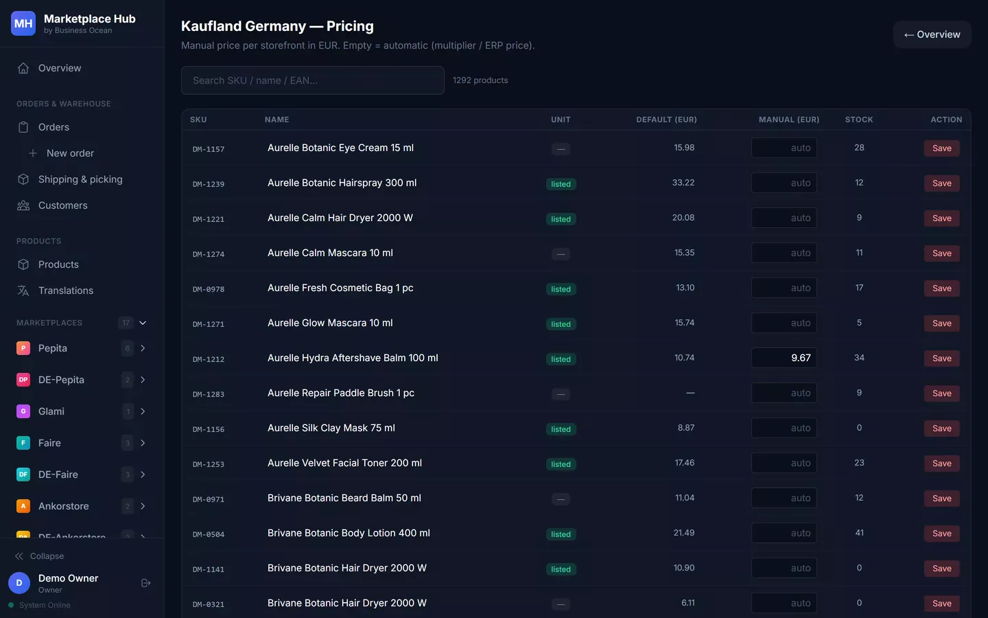Viewport: 988px width, 618px height.
Task: Click SKU DM-1283 cell
Action: click(x=209, y=394)
